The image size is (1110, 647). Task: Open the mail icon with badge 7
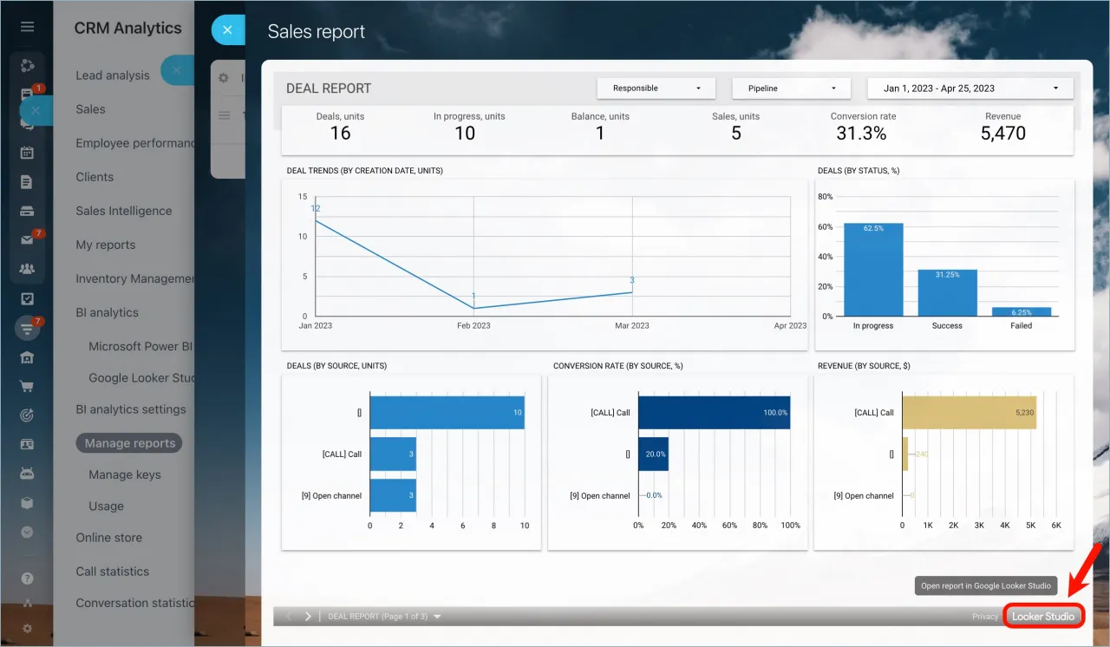point(27,240)
